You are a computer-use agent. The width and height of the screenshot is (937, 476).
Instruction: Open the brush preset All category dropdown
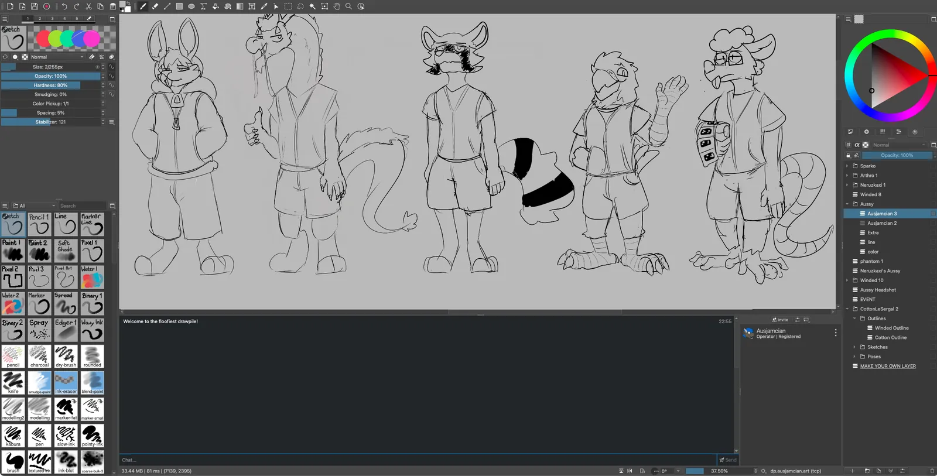[x=34, y=206]
